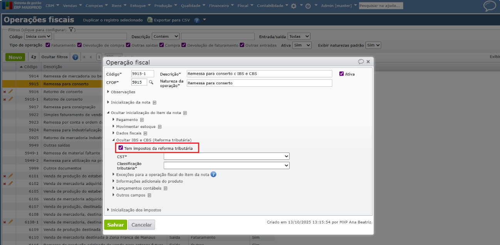Open the chat bubble icon at top right

(490, 6)
